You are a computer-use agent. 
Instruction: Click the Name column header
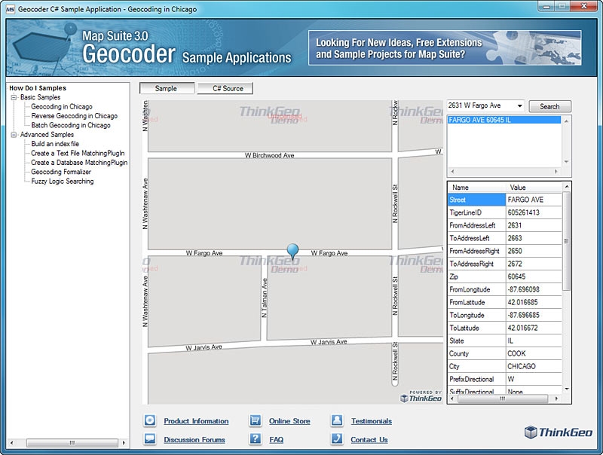(476, 188)
